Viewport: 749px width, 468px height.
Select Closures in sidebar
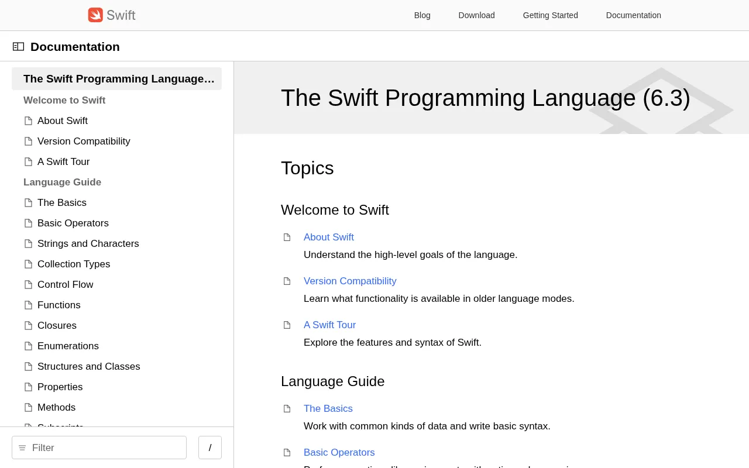click(x=57, y=326)
